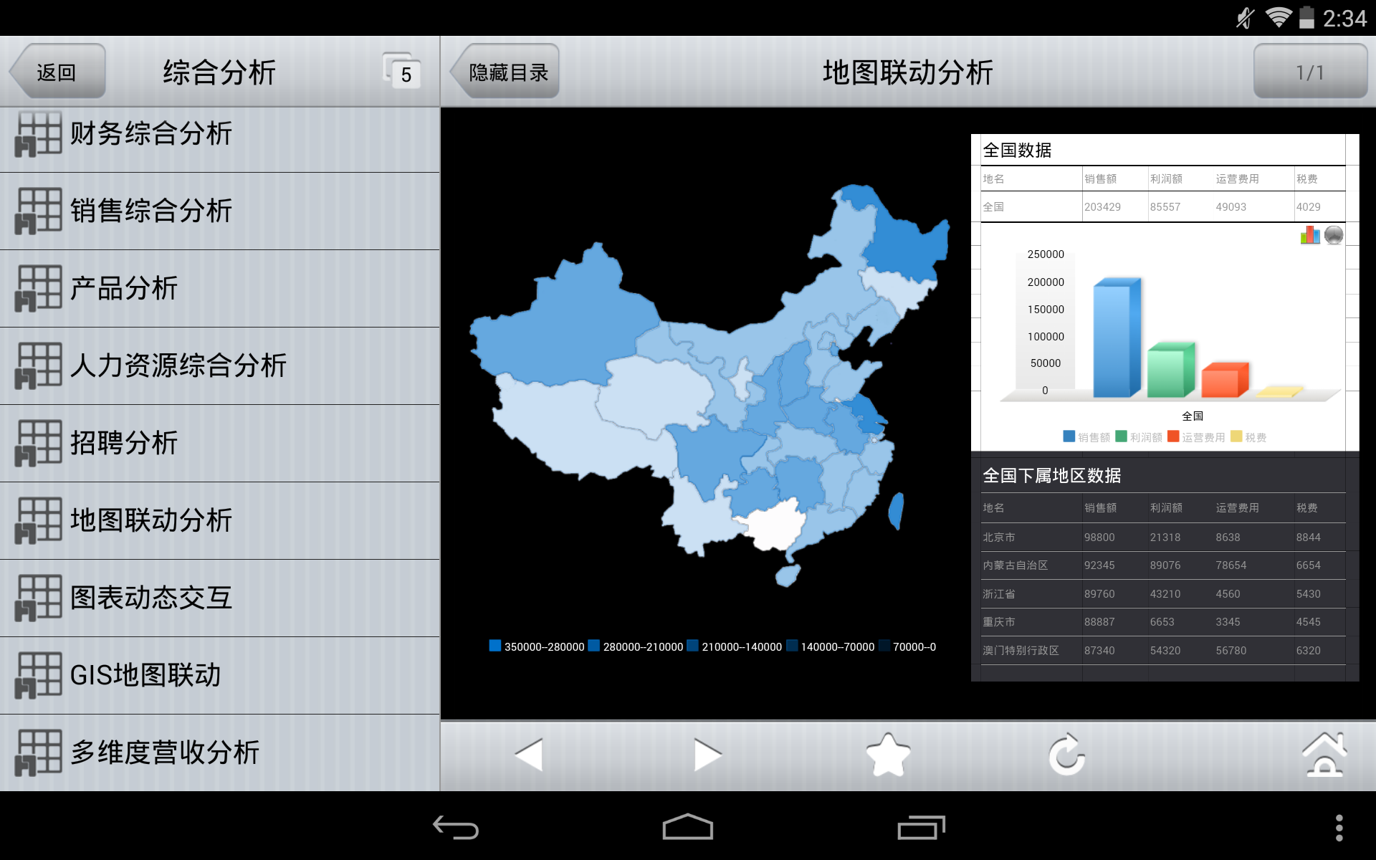The height and width of the screenshot is (860, 1376).
Task: Click the grid icon beside GIS地图联动
Action: (38, 676)
